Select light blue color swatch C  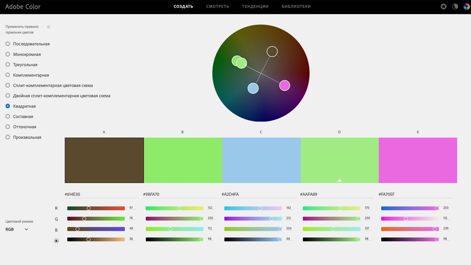[x=261, y=160]
